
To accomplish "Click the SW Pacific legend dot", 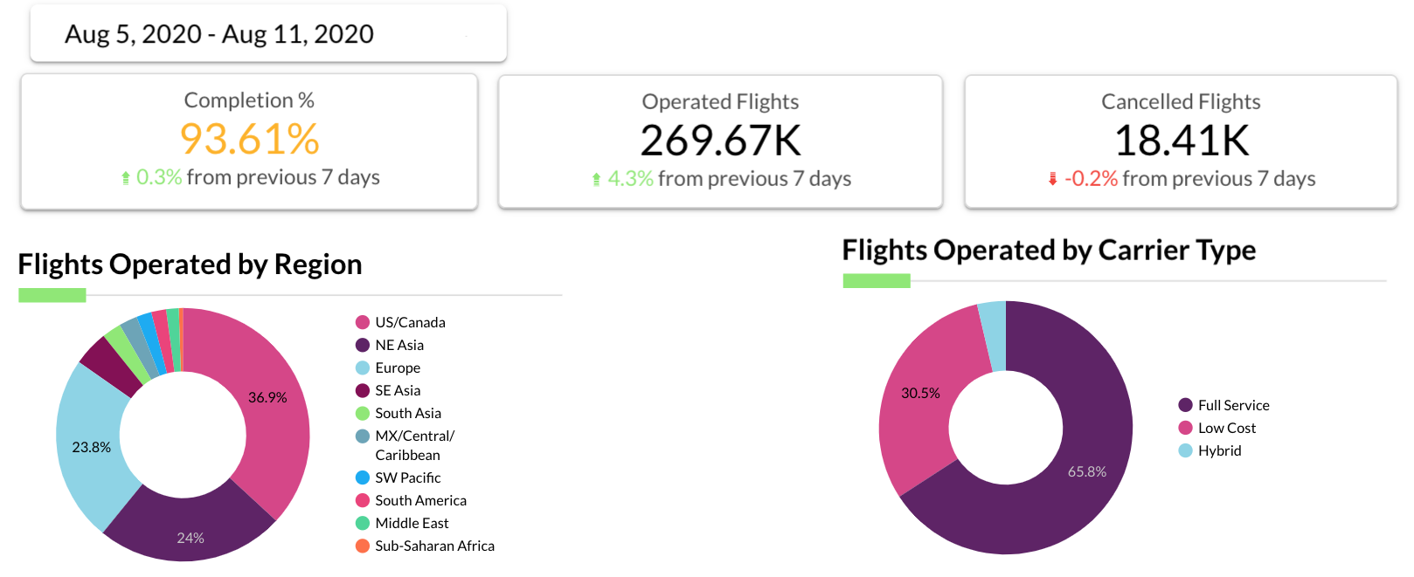I will [x=363, y=477].
